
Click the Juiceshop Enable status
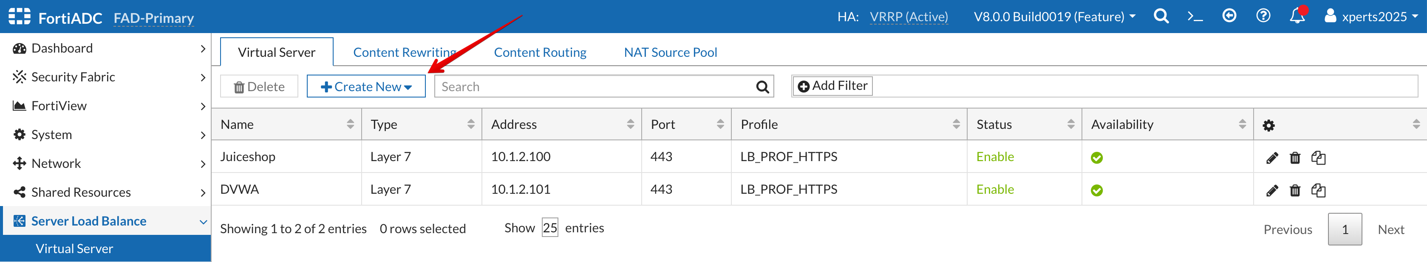tap(995, 156)
